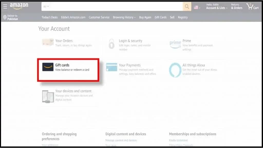
Task: Open Gift Cards in navigation bar
Action: [x=161, y=17]
